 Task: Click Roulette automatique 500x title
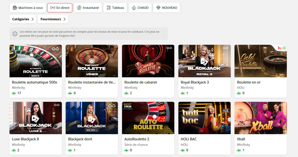coord(34,82)
